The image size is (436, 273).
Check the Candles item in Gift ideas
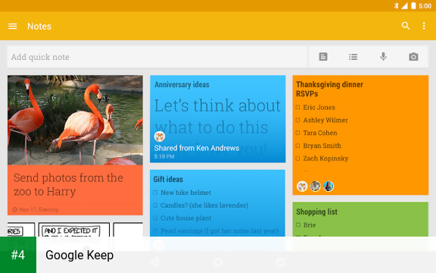click(155, 206)
